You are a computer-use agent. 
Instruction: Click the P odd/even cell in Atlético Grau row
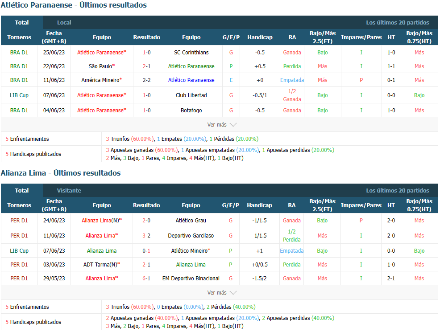[361, 221]
